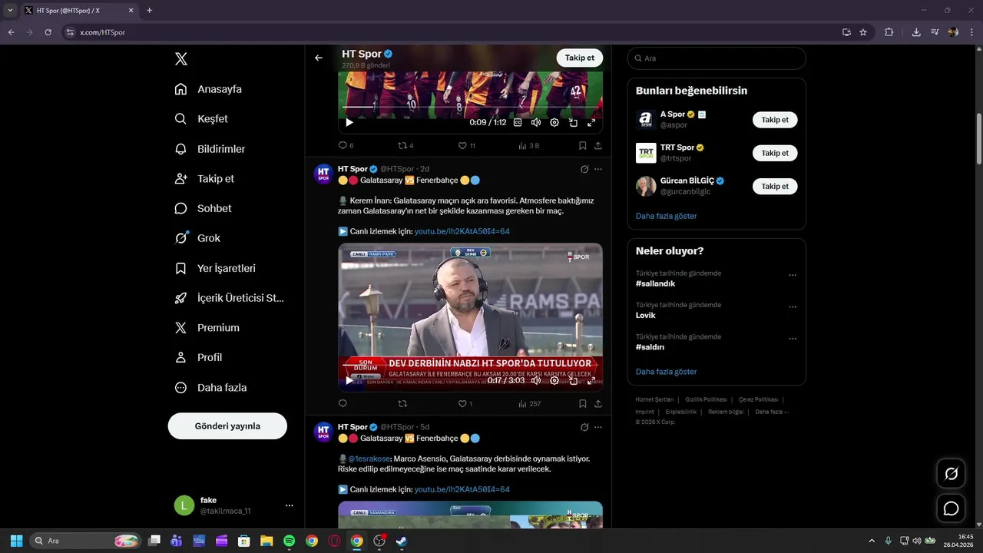The width and height of the screenshot is (983, 553).
Task: Open Premium page
Action: pyautogui.click(x=207, y=328)
